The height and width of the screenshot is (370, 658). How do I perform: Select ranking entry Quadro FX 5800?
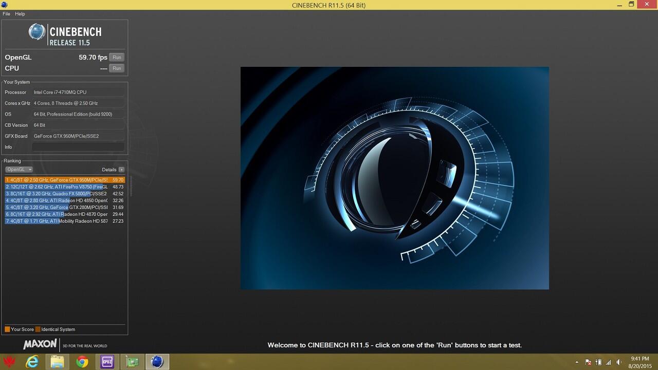(x=65, y=194)
